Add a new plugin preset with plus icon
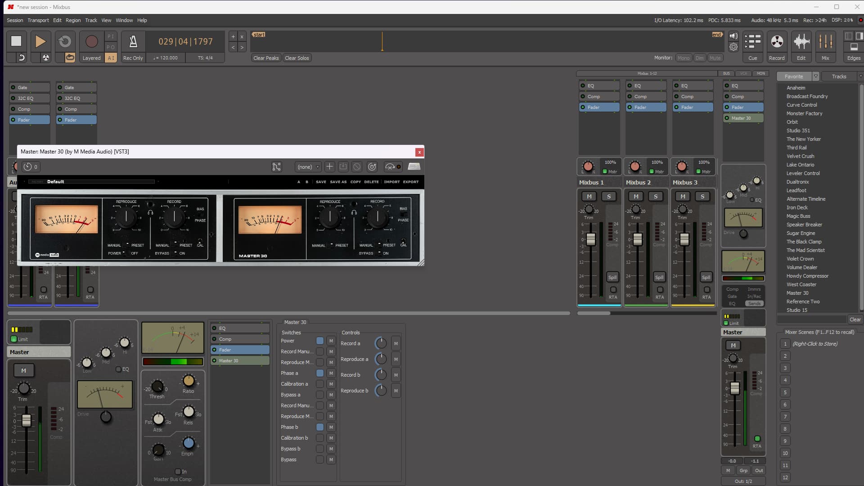 coord(329,167)
